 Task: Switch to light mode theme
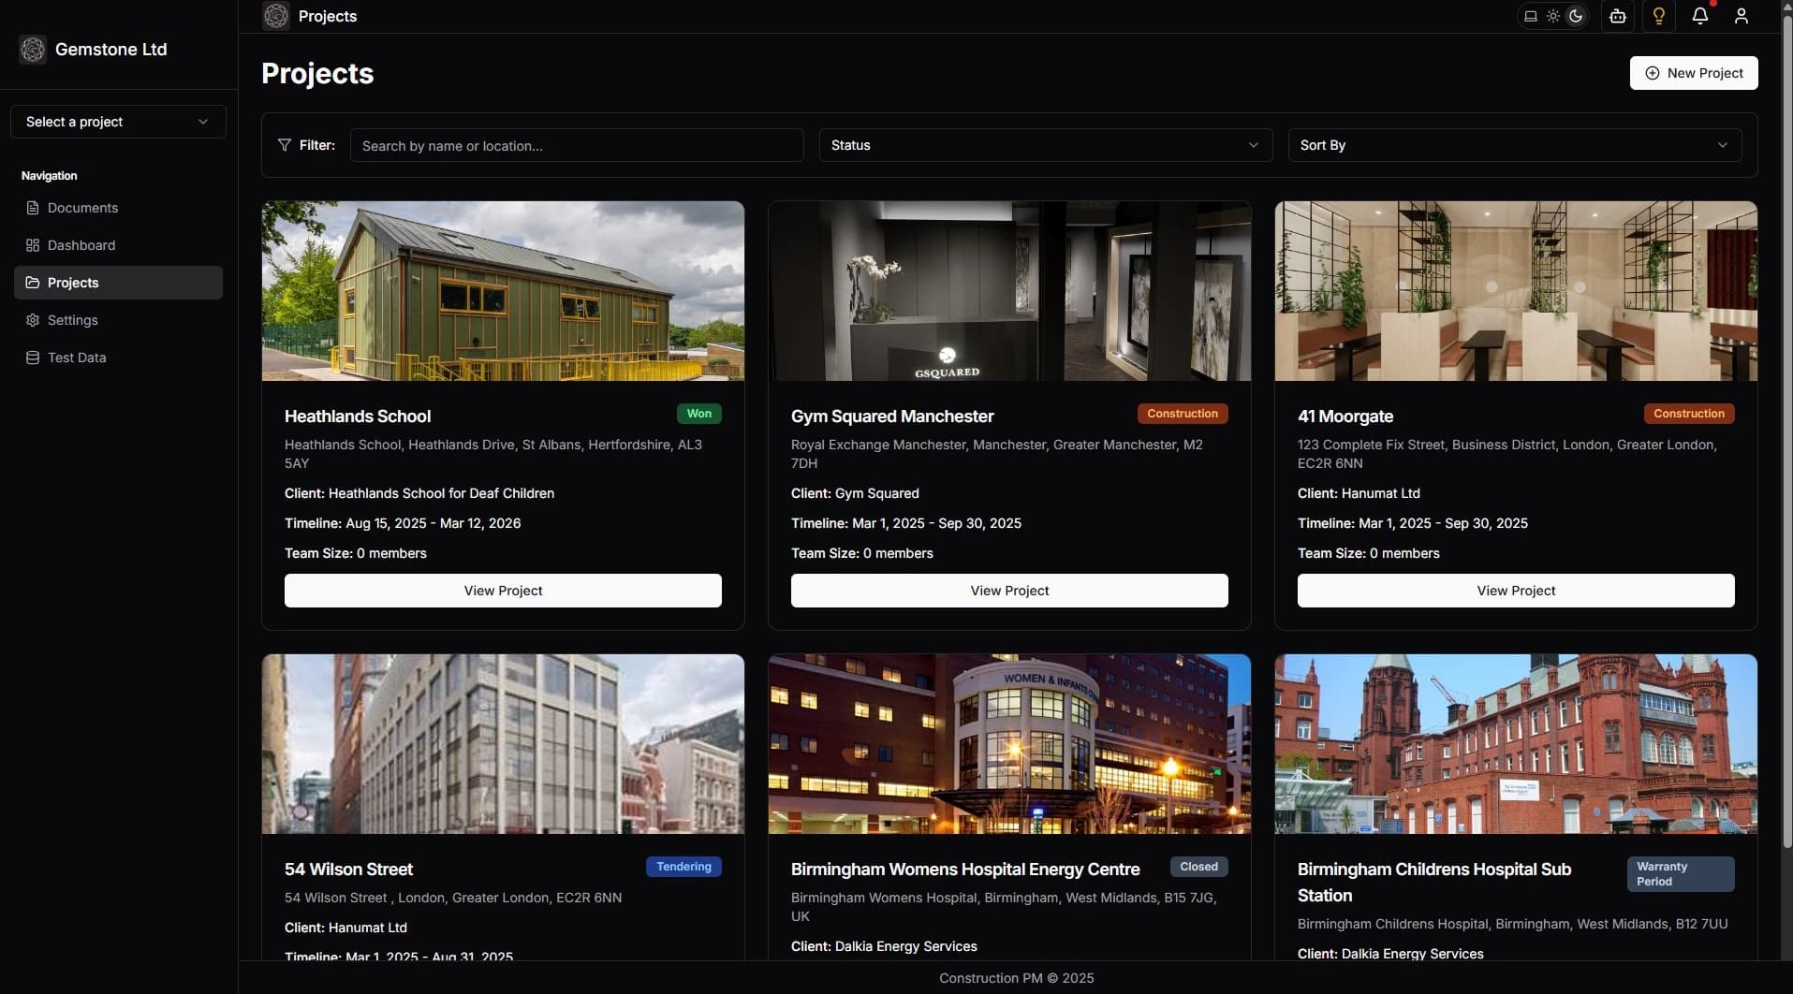pyautogui.click(x=1554, y=16)
